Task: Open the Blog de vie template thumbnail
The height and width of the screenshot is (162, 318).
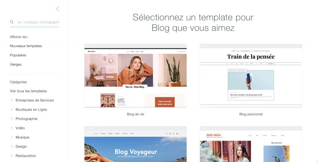Action: point(136,76)
